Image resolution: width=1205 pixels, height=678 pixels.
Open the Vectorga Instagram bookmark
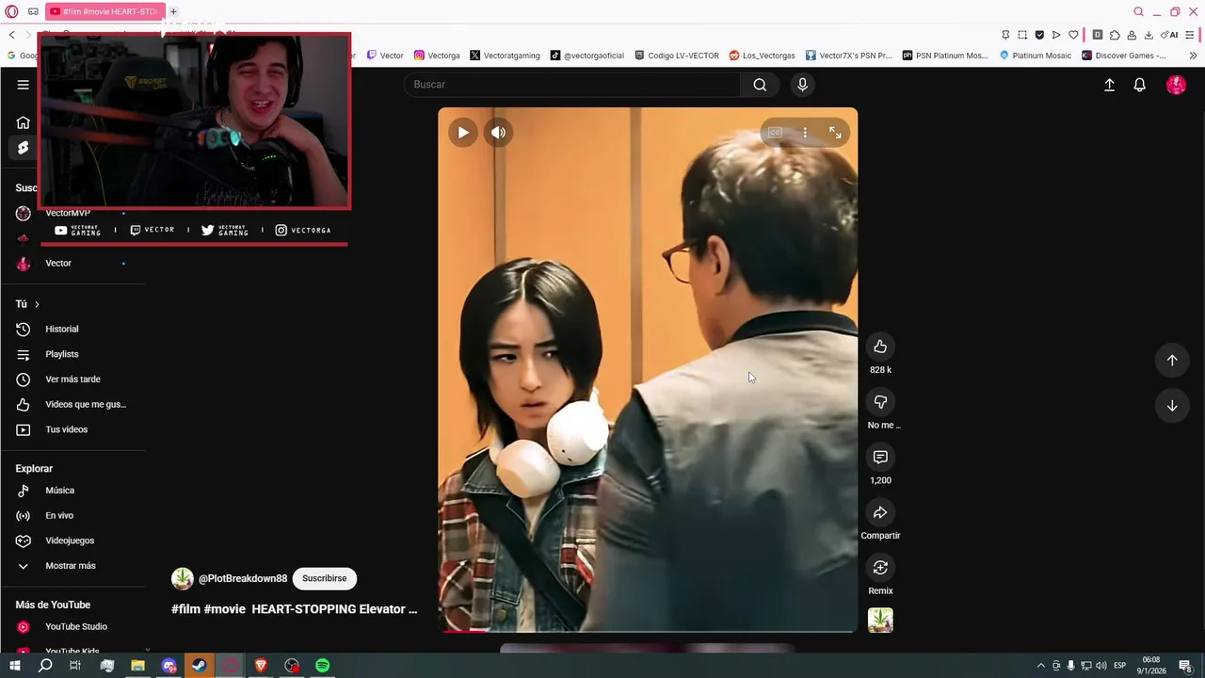click(x=437, y=56)
